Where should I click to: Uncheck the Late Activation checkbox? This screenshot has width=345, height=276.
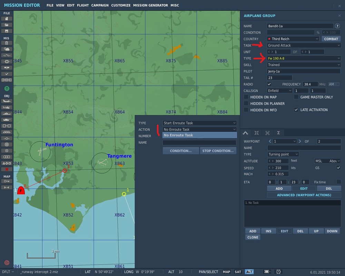click(x=296, y=110)
